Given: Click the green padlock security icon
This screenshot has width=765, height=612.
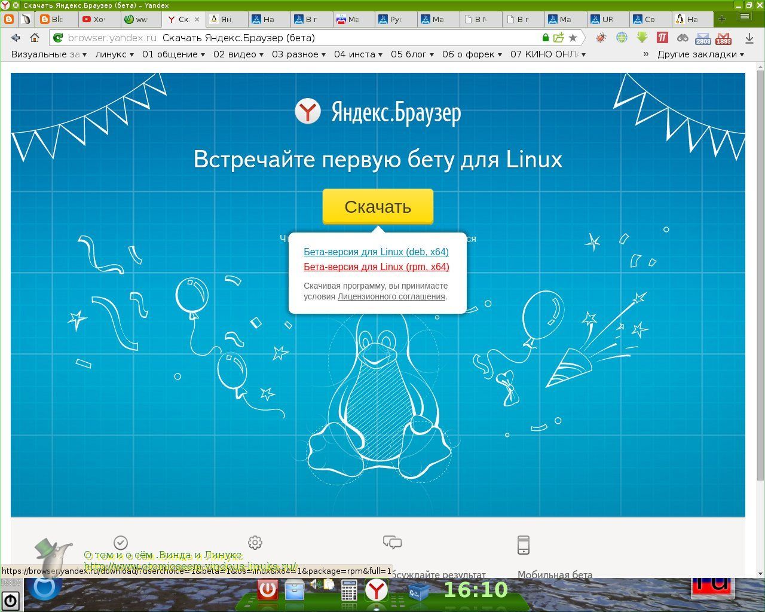Looking at the screenshot, I should tap(545, 38).
